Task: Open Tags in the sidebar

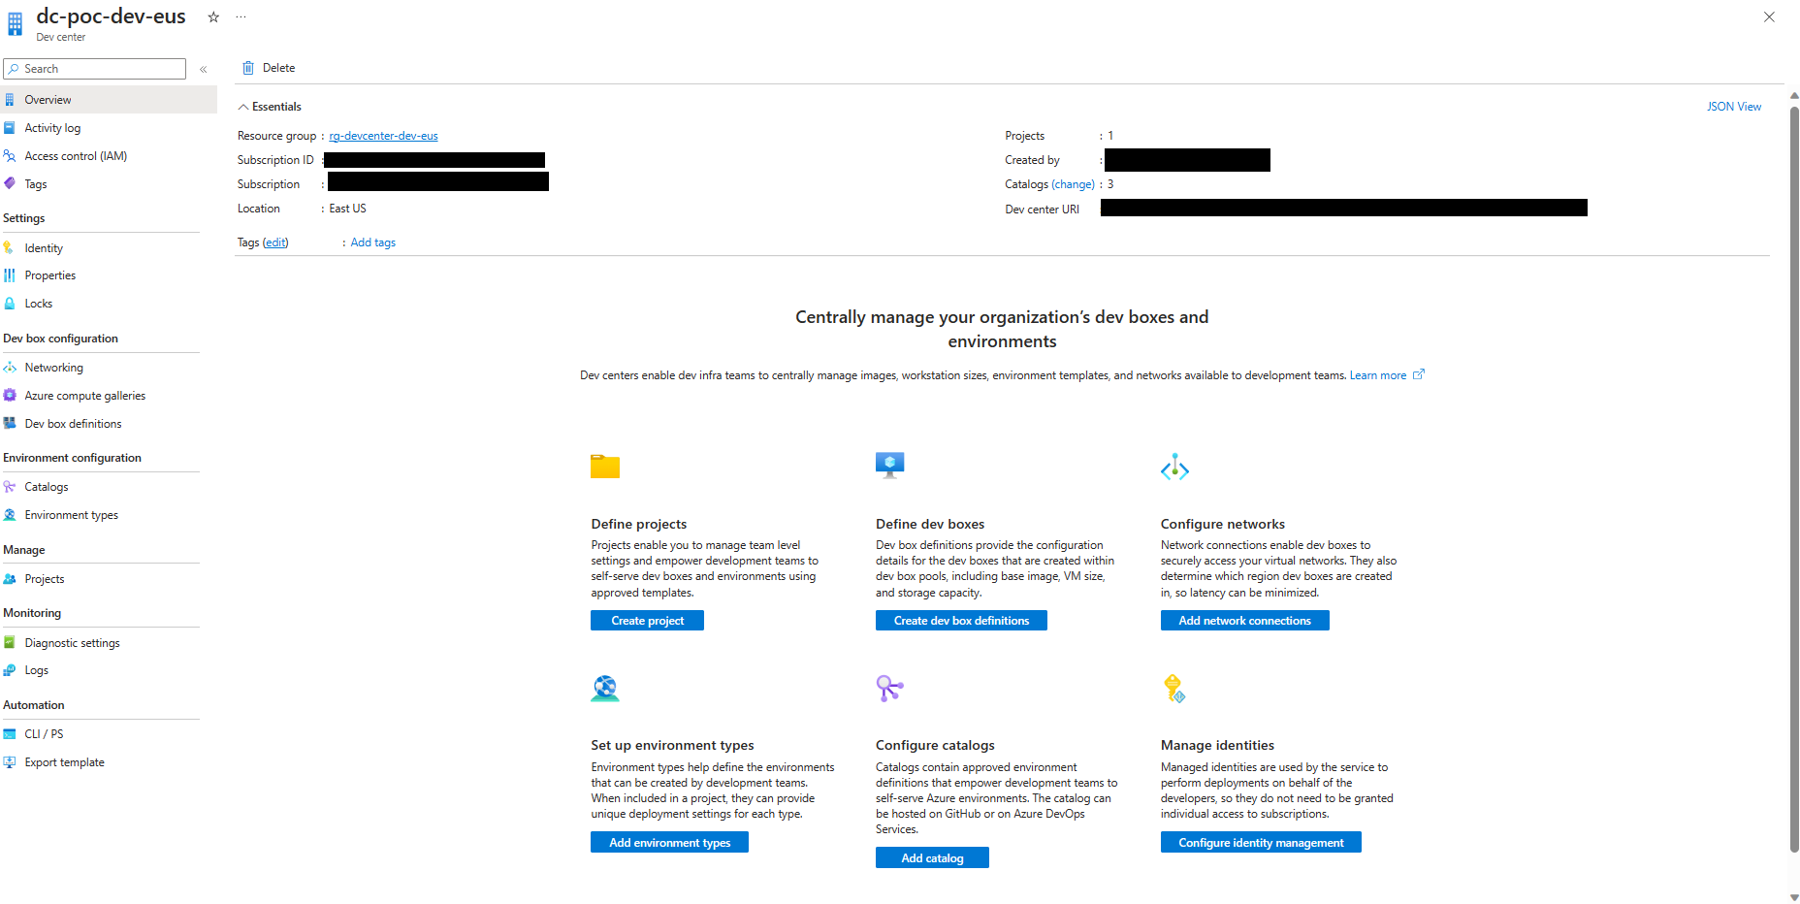Action: point(36,183)
